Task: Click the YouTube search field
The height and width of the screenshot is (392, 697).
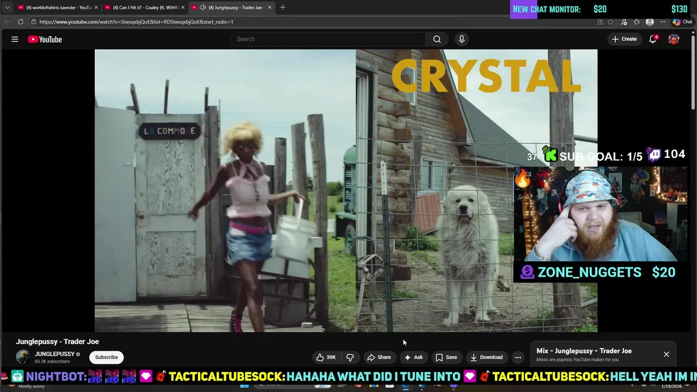Action: click(x=328, y=39)
